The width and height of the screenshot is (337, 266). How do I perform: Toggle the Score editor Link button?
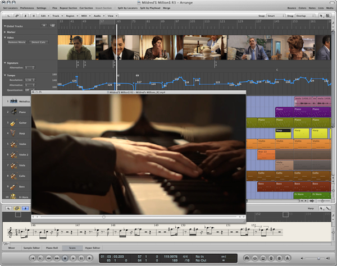point(17,208)
